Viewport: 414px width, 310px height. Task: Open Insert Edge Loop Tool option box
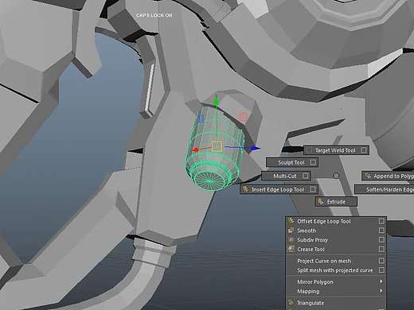point(313,189)
